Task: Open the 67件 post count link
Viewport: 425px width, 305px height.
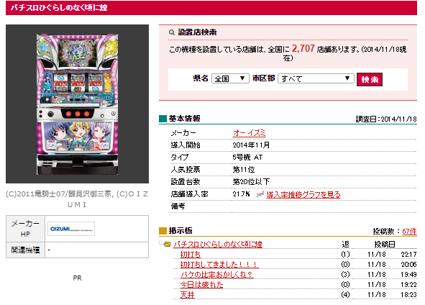Action: point(409,231)
